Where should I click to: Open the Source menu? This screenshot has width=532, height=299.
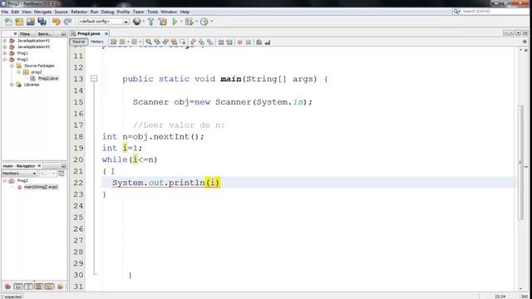[x=61, y=12]
